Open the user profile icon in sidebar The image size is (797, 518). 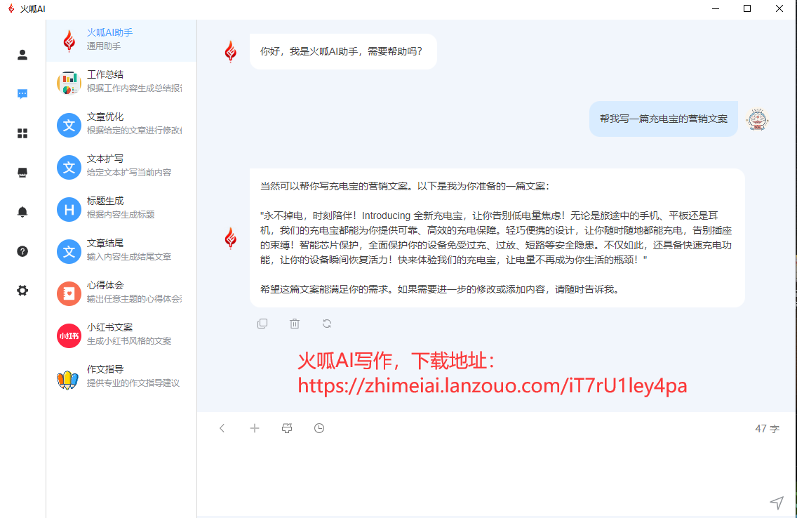(x=22, y=55)
